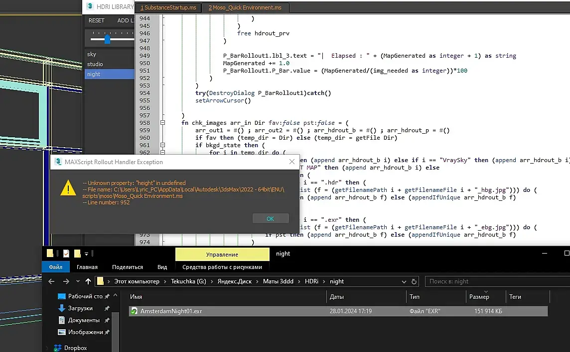The height and width of the screenshot is (352, 570).
Task: Click the Explorer back arrow
Action: pyautogui.click(x=51, y=281)
